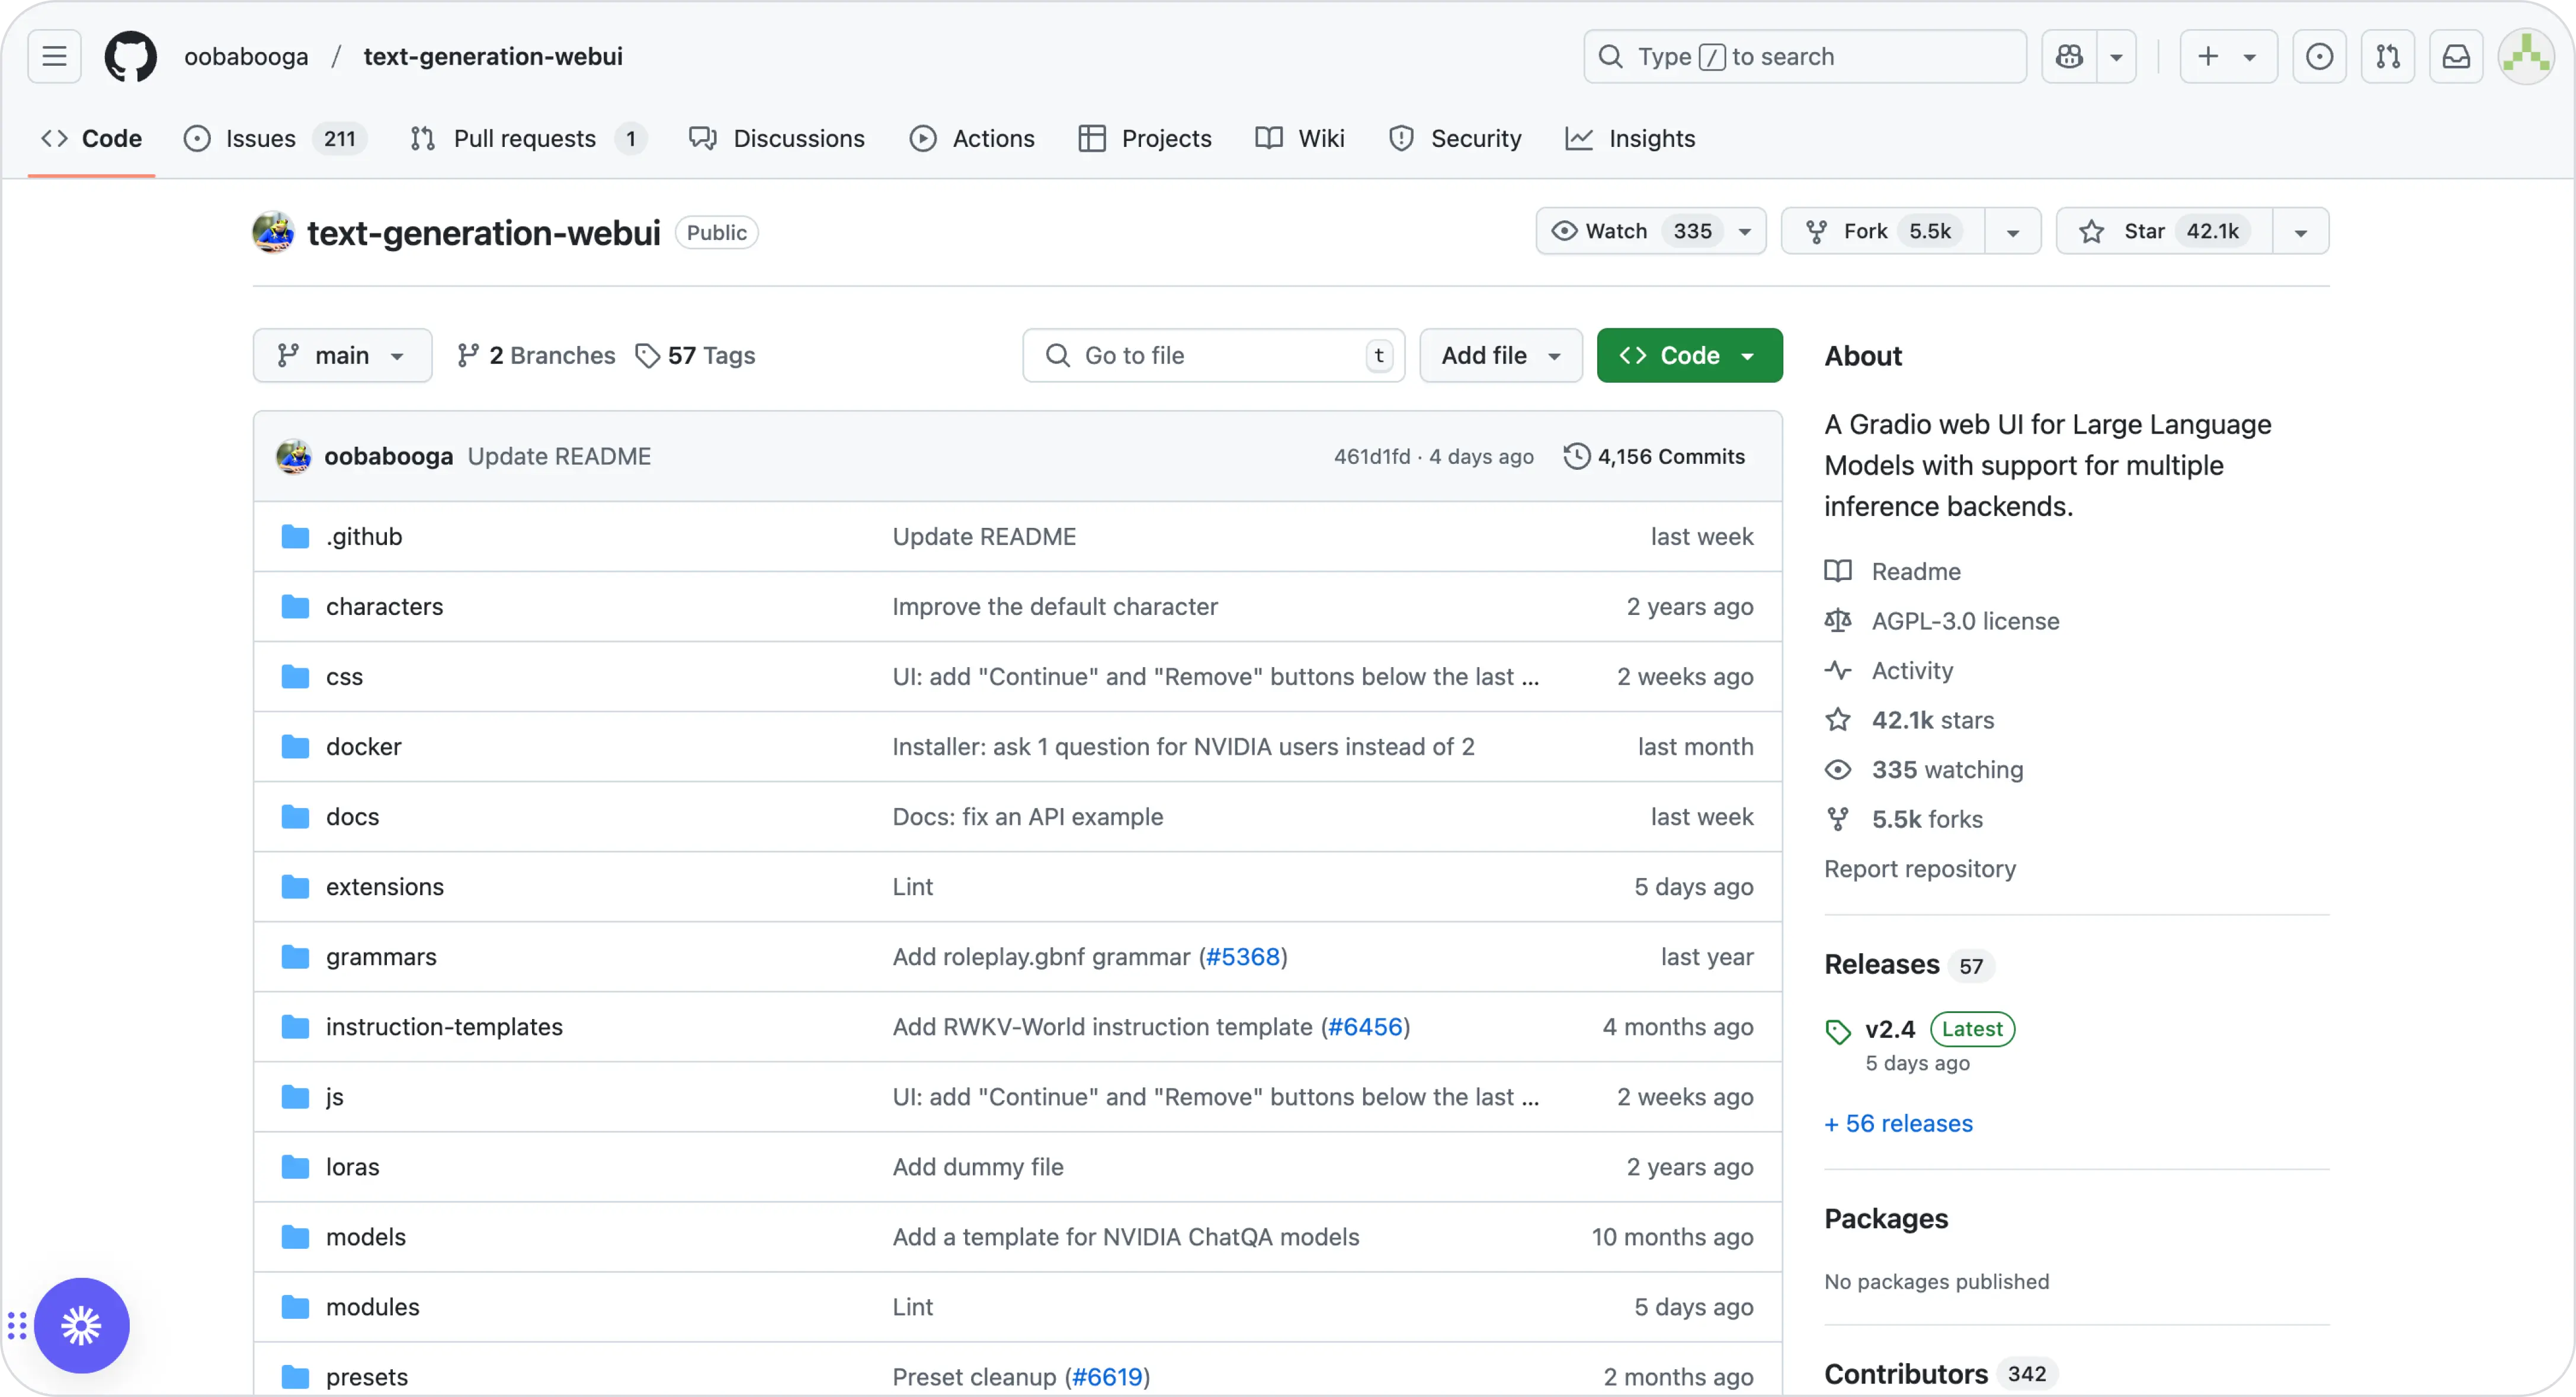Image resolution: width=2576 pixels, height=1397 pixels.
Task: Select the Issues tab showing 211
Action: pyautogui.click(x=274, y=137)
